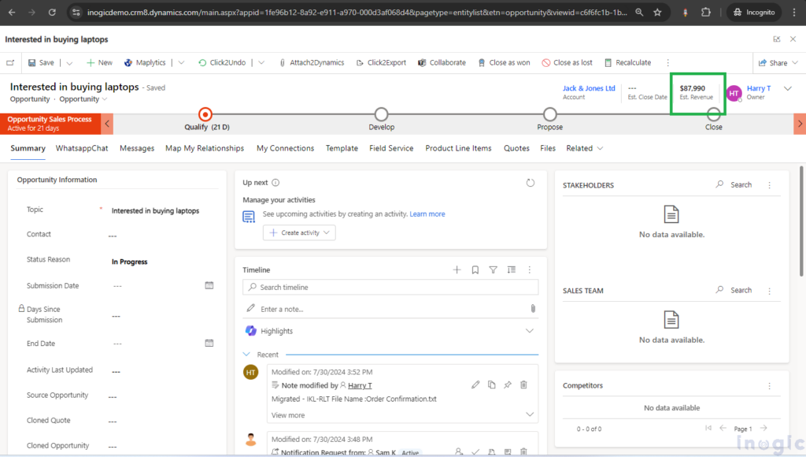Click inside the Search timeline field
This screenshot has height=457, width=806.
click(x=390, y=287)
